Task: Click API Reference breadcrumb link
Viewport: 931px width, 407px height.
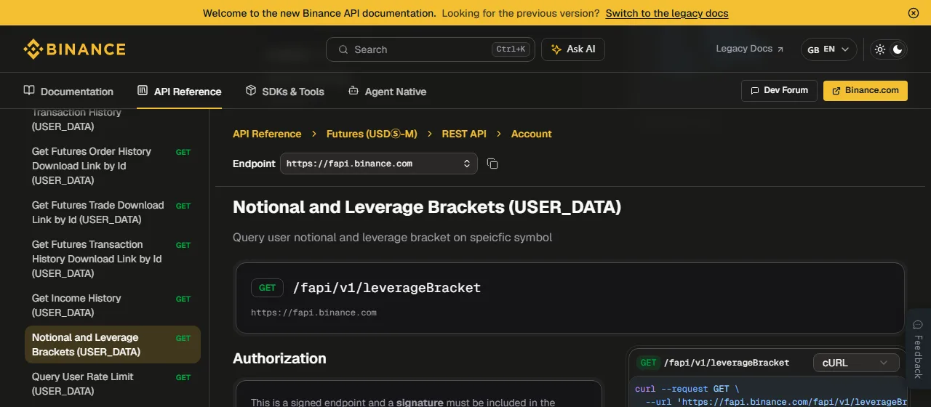Action: tap(267, 134)
